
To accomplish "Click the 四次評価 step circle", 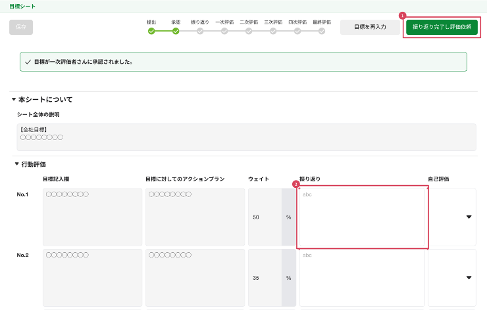I will click(297, 31).
